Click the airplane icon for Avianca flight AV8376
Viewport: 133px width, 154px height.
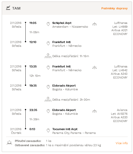pos(95,111)
